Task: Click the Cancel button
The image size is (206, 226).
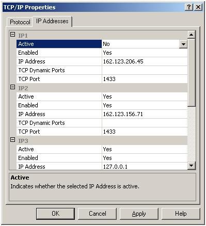Action: [98, 214]
